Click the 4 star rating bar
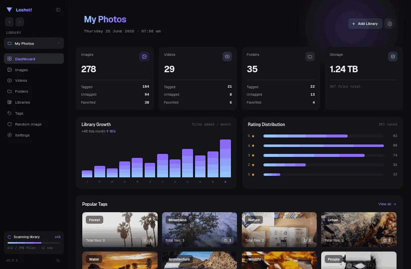The height and width of the screenshot is (269, 411). pyautogui.click(x=323, y=146)
